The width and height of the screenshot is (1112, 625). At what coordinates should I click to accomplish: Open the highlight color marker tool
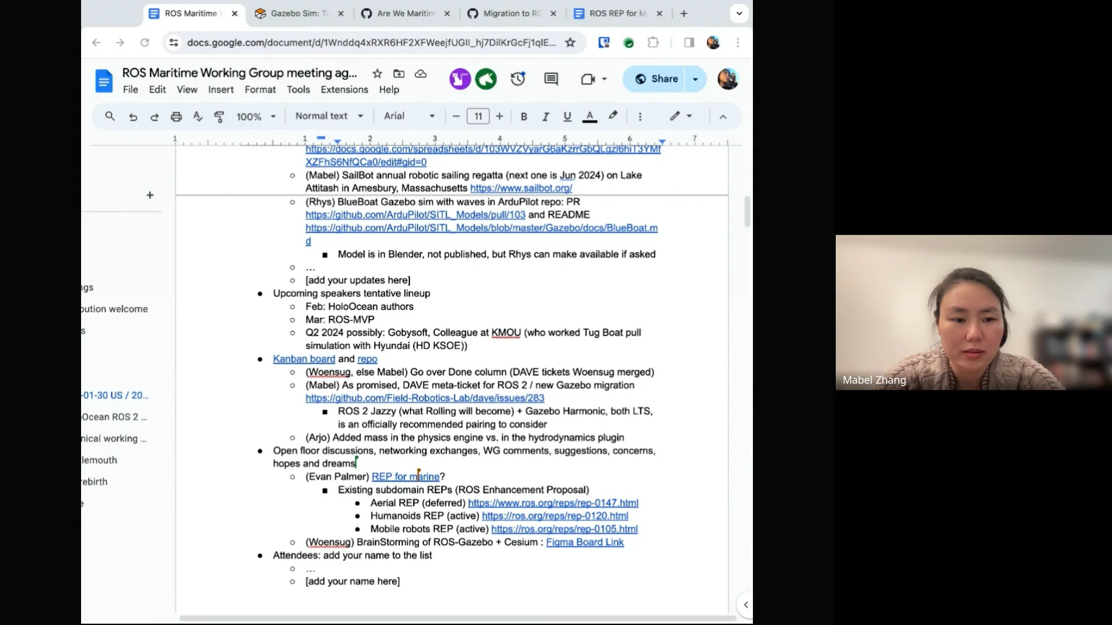click(613, 116)
